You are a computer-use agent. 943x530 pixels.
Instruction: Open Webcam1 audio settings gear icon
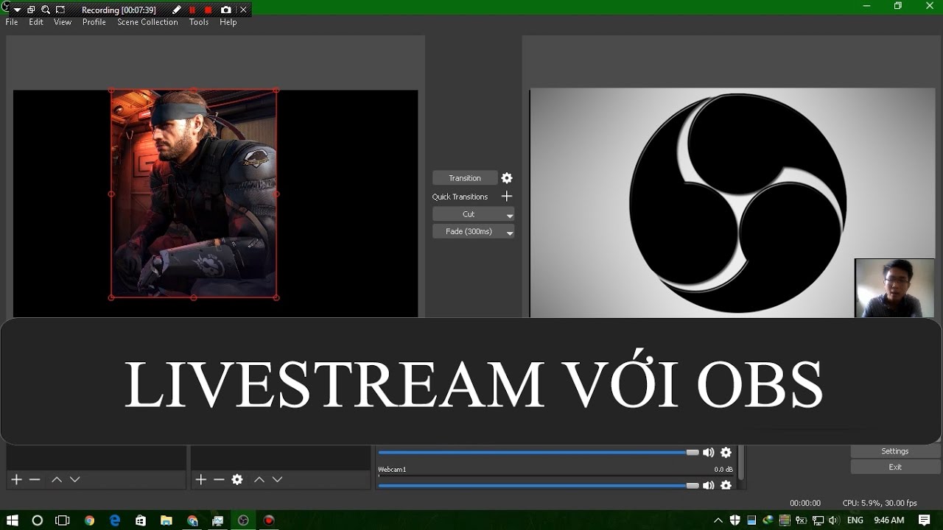click(726, 485)
